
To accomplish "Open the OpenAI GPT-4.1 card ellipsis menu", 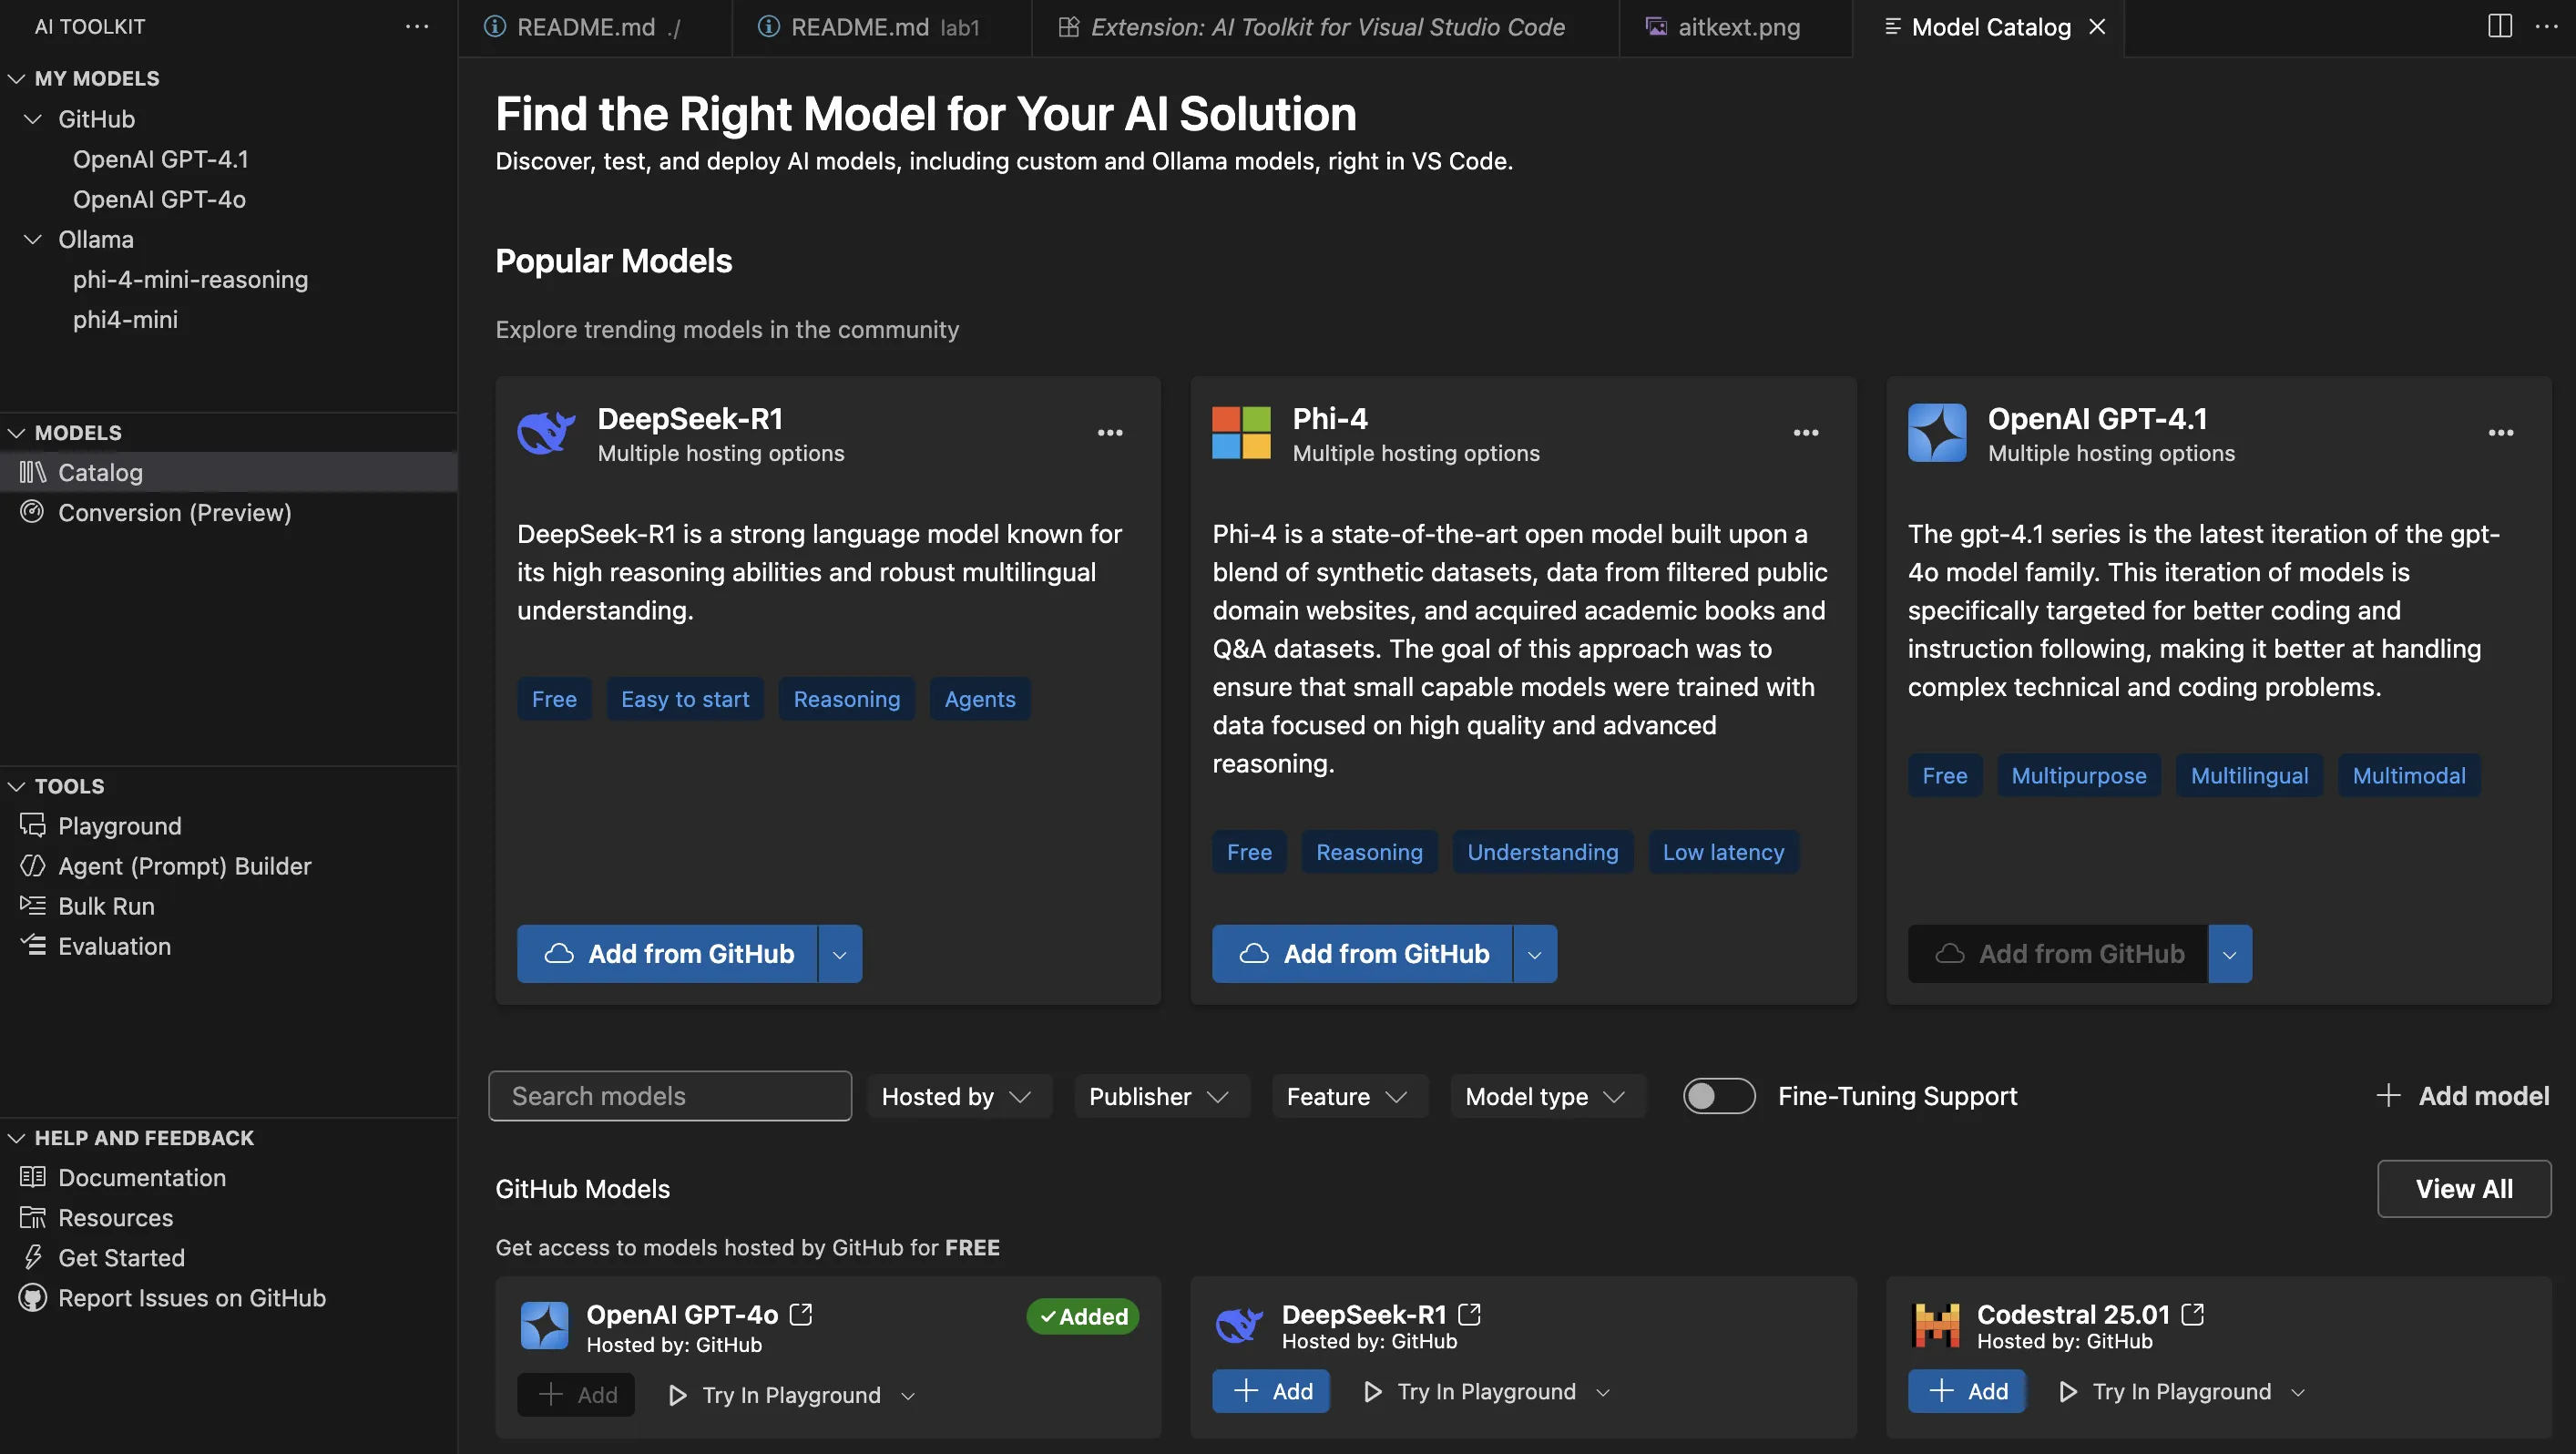I will [2500, 433].
